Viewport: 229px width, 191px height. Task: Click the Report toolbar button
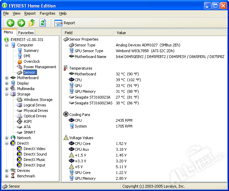[x=65, y=23]
